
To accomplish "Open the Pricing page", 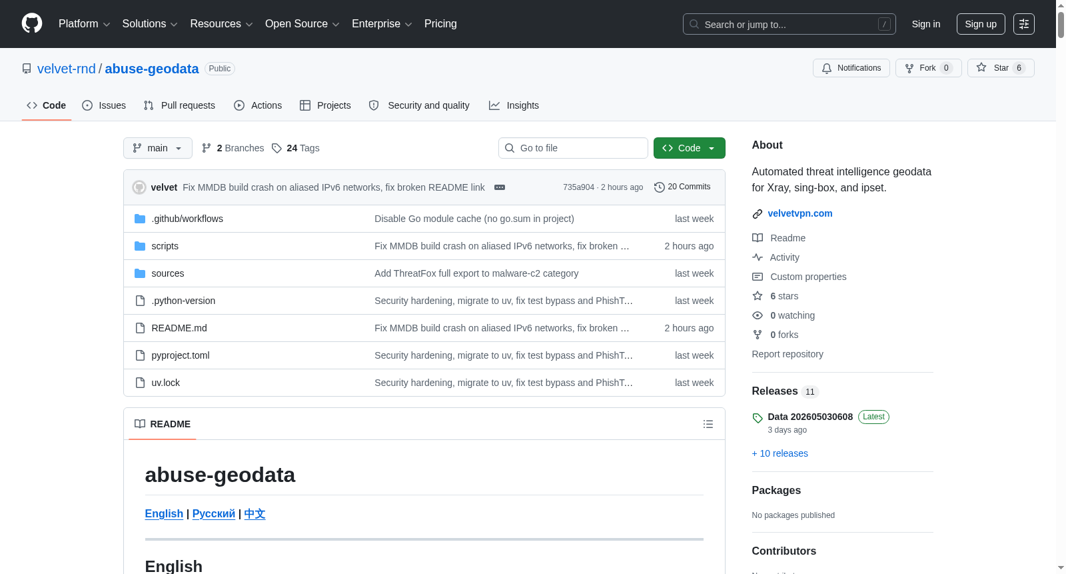I will pos(440,24).
